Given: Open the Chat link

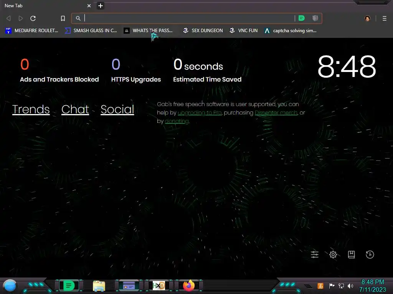Looking at the screenshot, I should [75, 109].
